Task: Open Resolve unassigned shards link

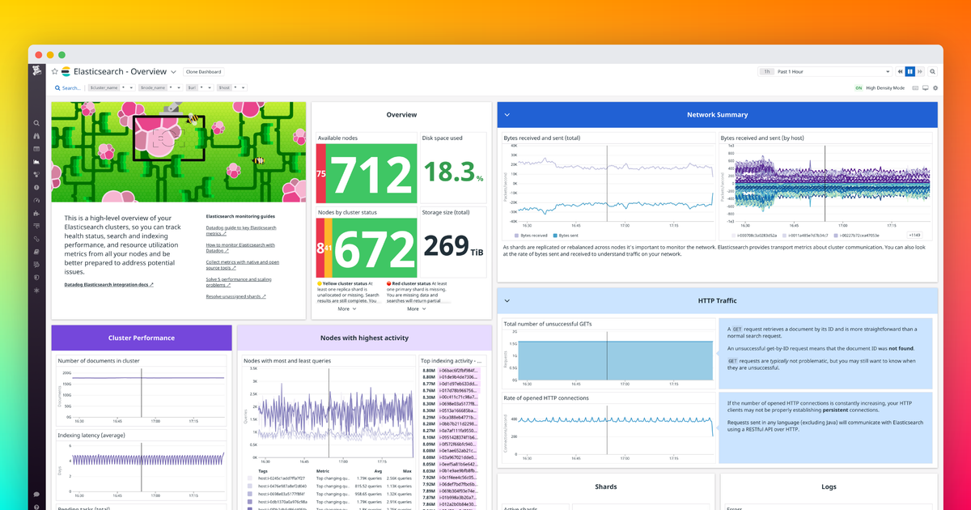Action: coord(235,296)
